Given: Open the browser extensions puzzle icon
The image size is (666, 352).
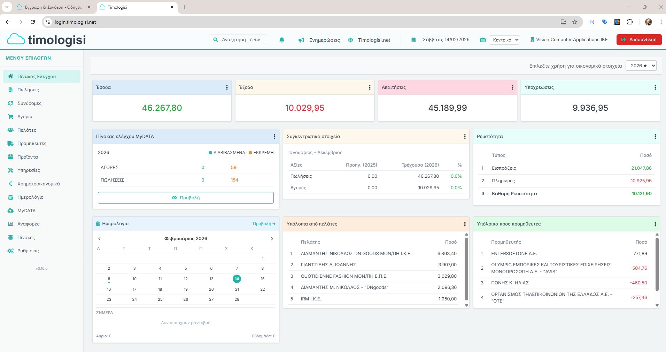Looking at the screenshot, I should [630, 22].
